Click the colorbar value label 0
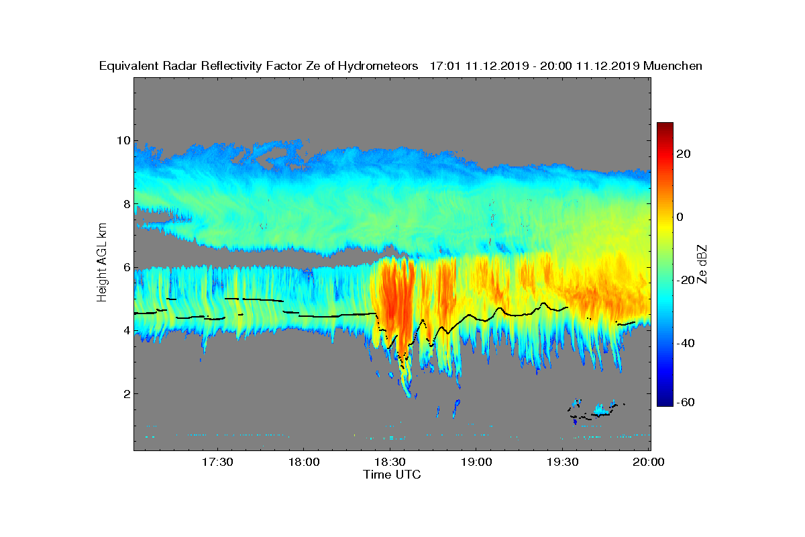805x537 pixels. tap(680, 217)
